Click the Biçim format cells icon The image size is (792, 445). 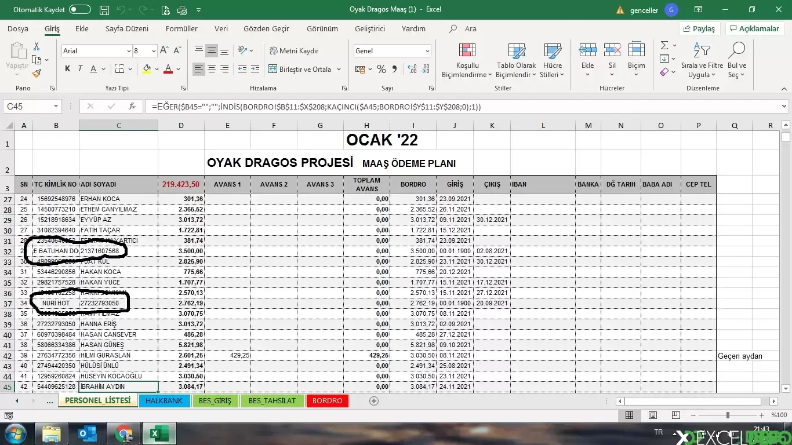coord(637,50)
